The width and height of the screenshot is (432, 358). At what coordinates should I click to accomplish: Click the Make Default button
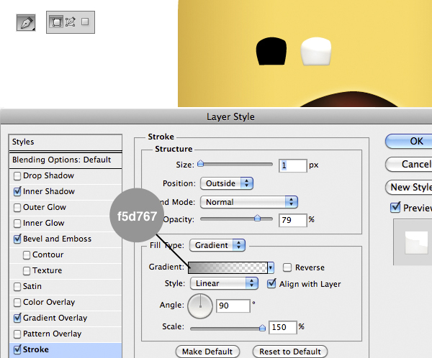pyautogui.click(x=207, y=352)
